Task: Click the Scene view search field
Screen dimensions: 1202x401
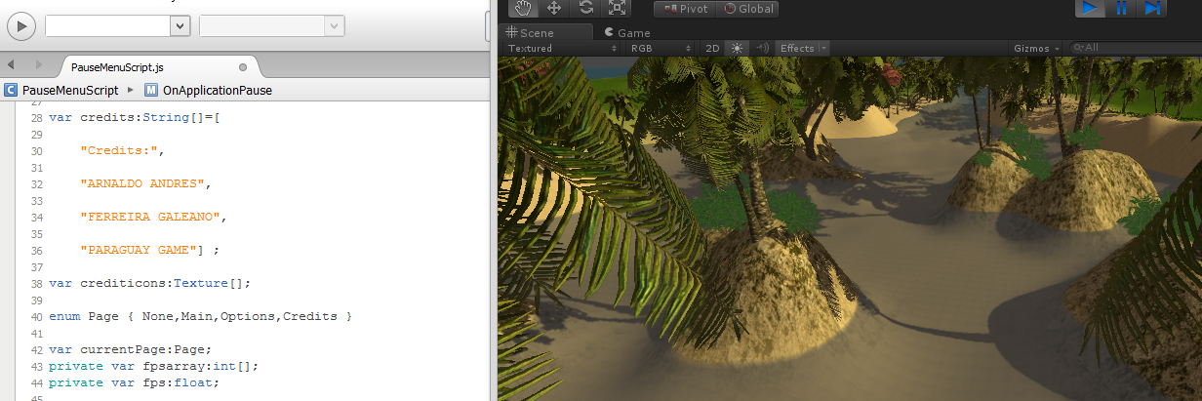Action: (1134, 48)
